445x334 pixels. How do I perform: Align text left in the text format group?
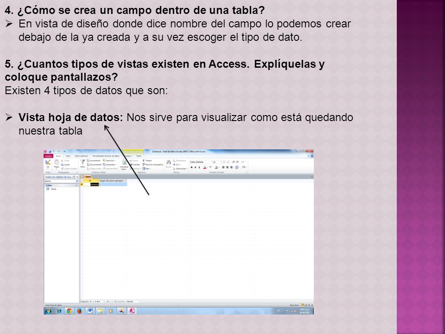coord(223,167)
